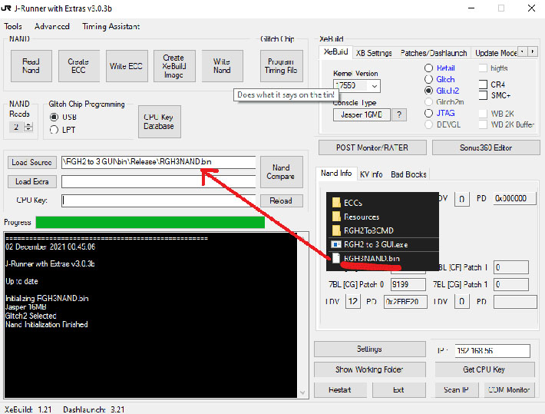Click the Load Extra button
545x414 pixels.
[32, 181]
